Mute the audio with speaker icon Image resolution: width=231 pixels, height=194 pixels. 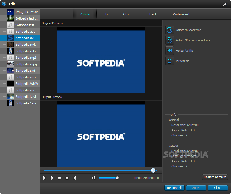[94, 178]
